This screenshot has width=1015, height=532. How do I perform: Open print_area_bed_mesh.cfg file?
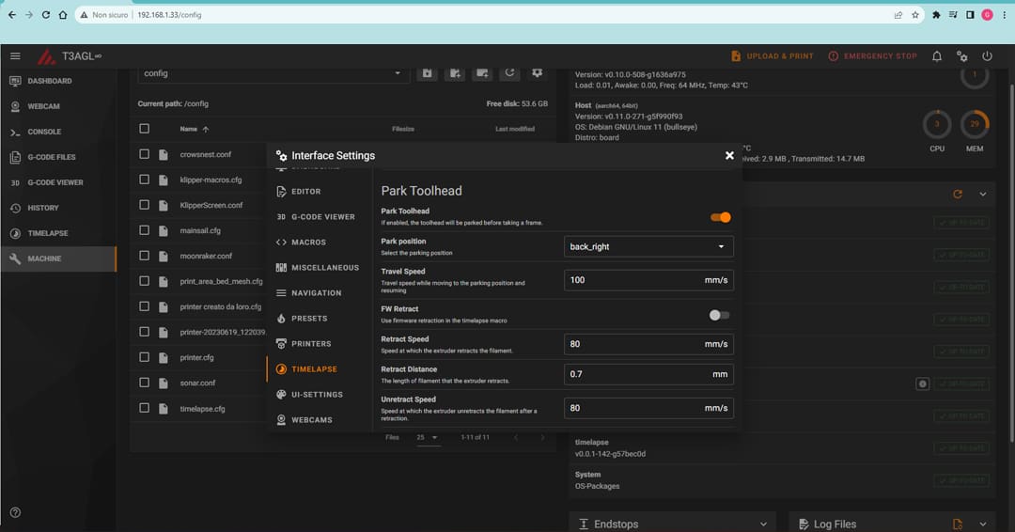[222, 282]
